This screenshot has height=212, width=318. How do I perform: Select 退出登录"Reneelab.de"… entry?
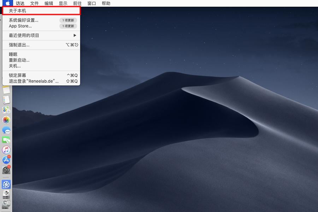coord(41,81)
